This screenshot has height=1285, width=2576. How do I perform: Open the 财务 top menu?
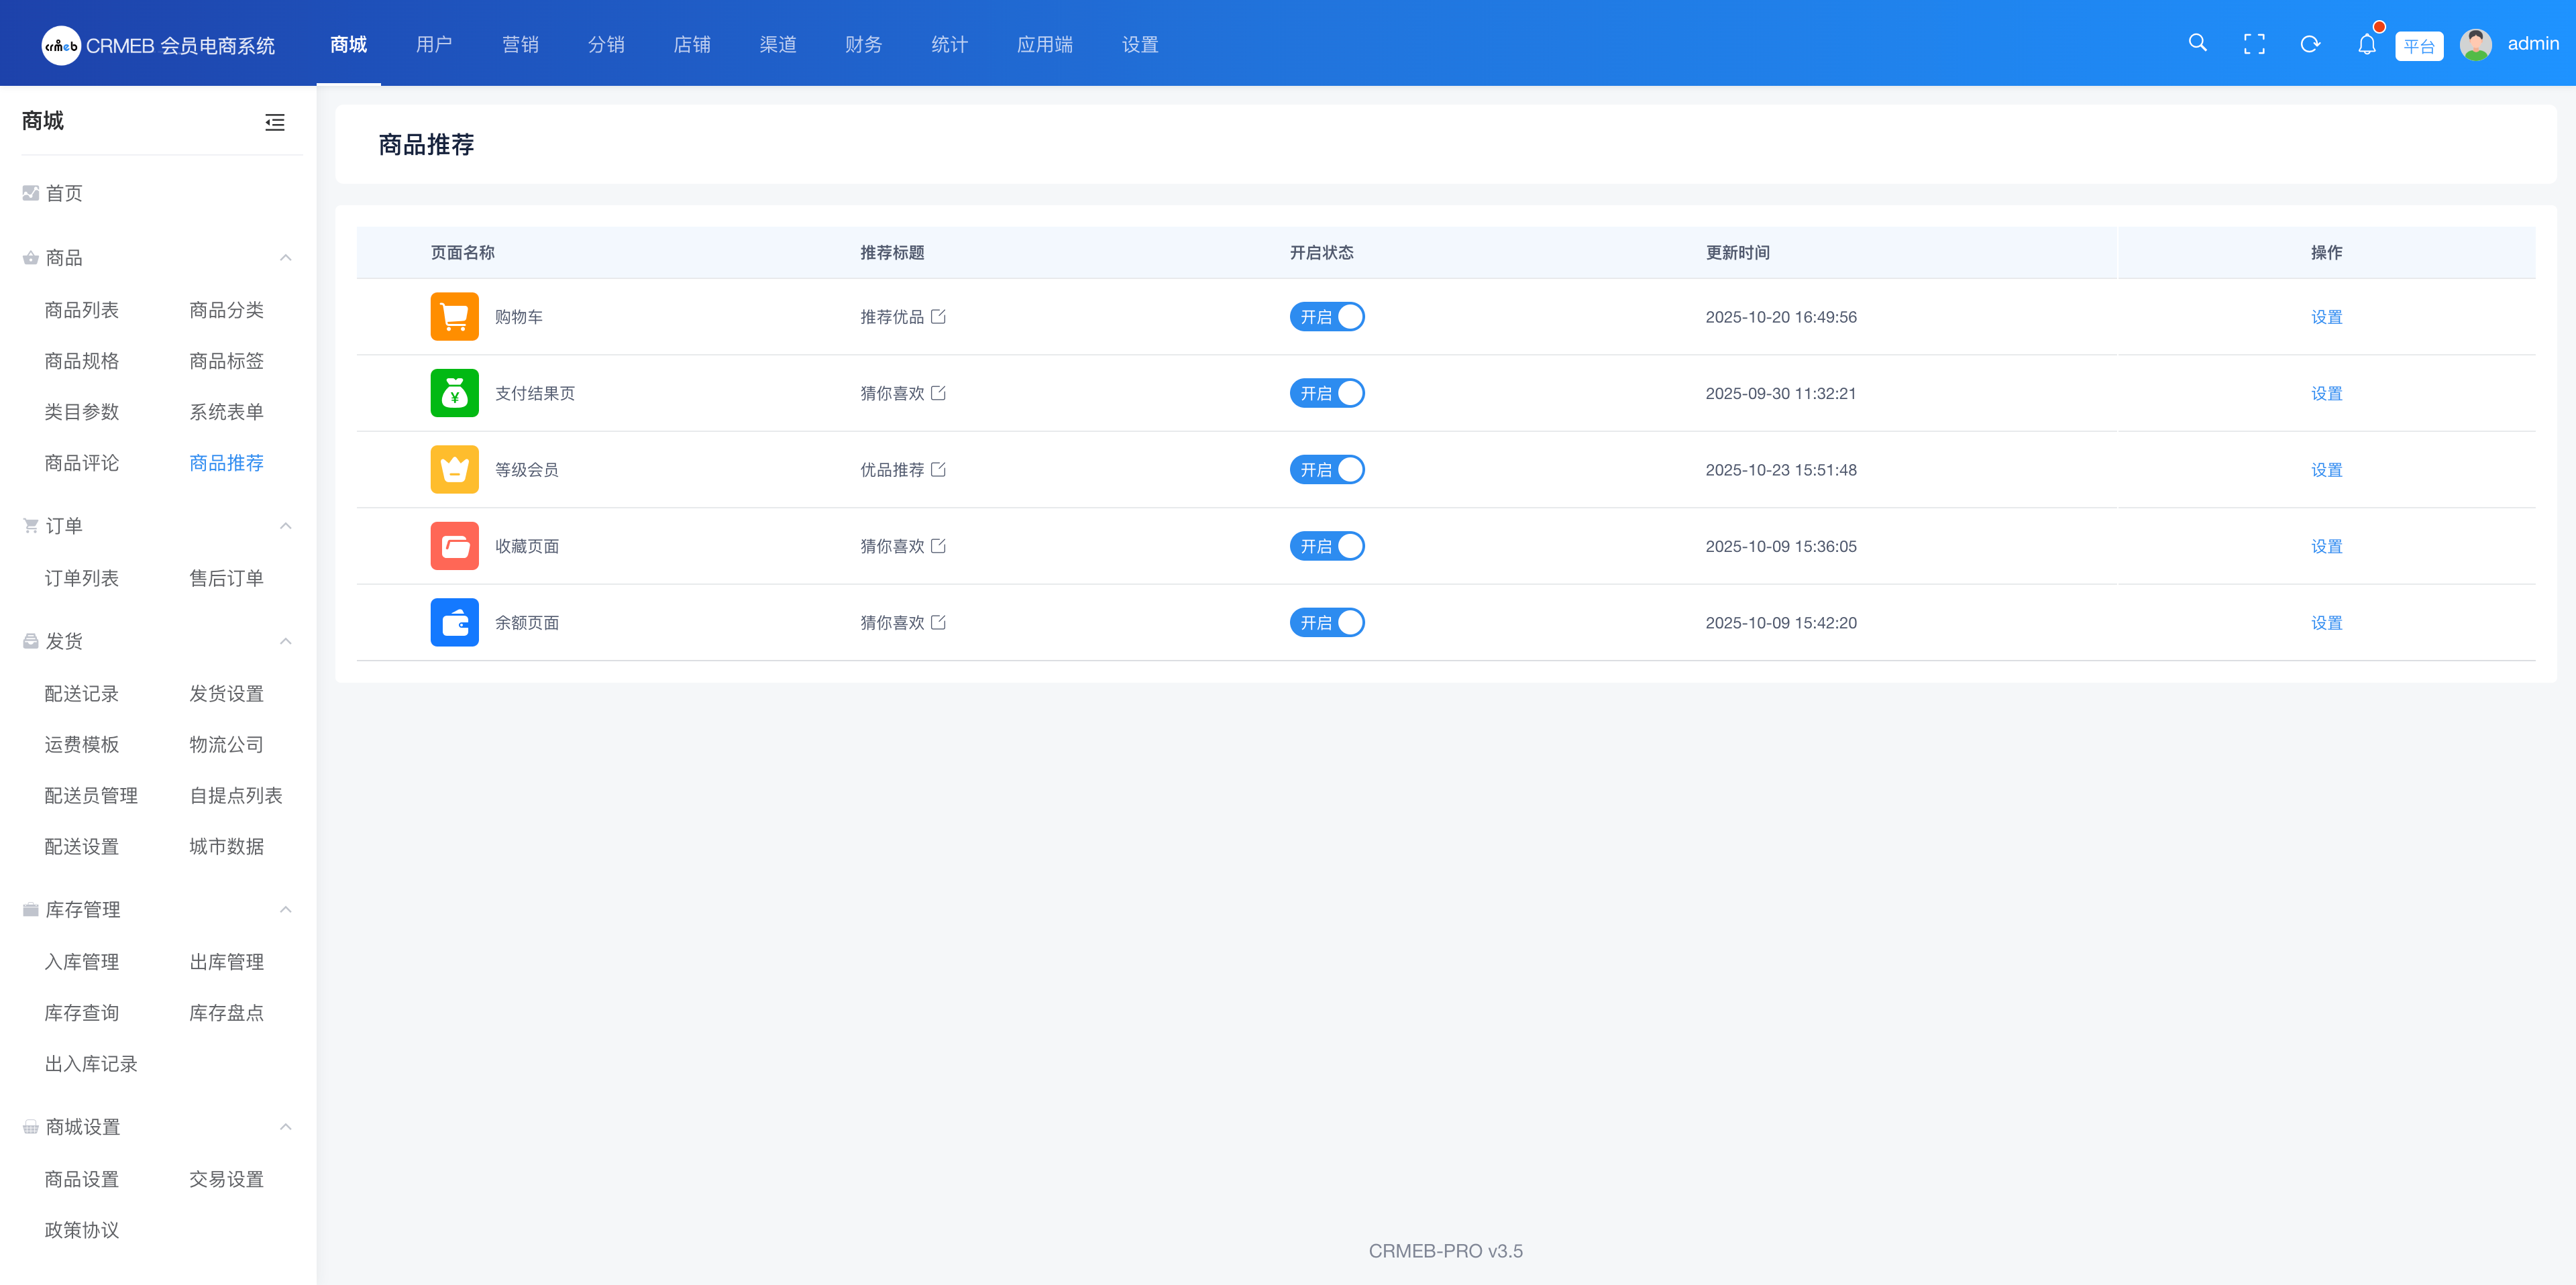[863, 44]
